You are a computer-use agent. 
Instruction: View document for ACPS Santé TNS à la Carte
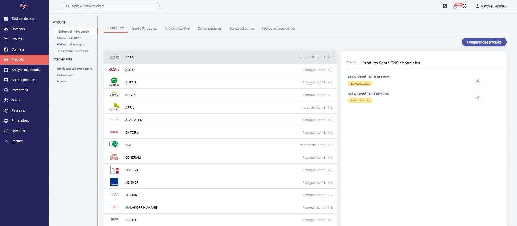[x=477, y=81]
